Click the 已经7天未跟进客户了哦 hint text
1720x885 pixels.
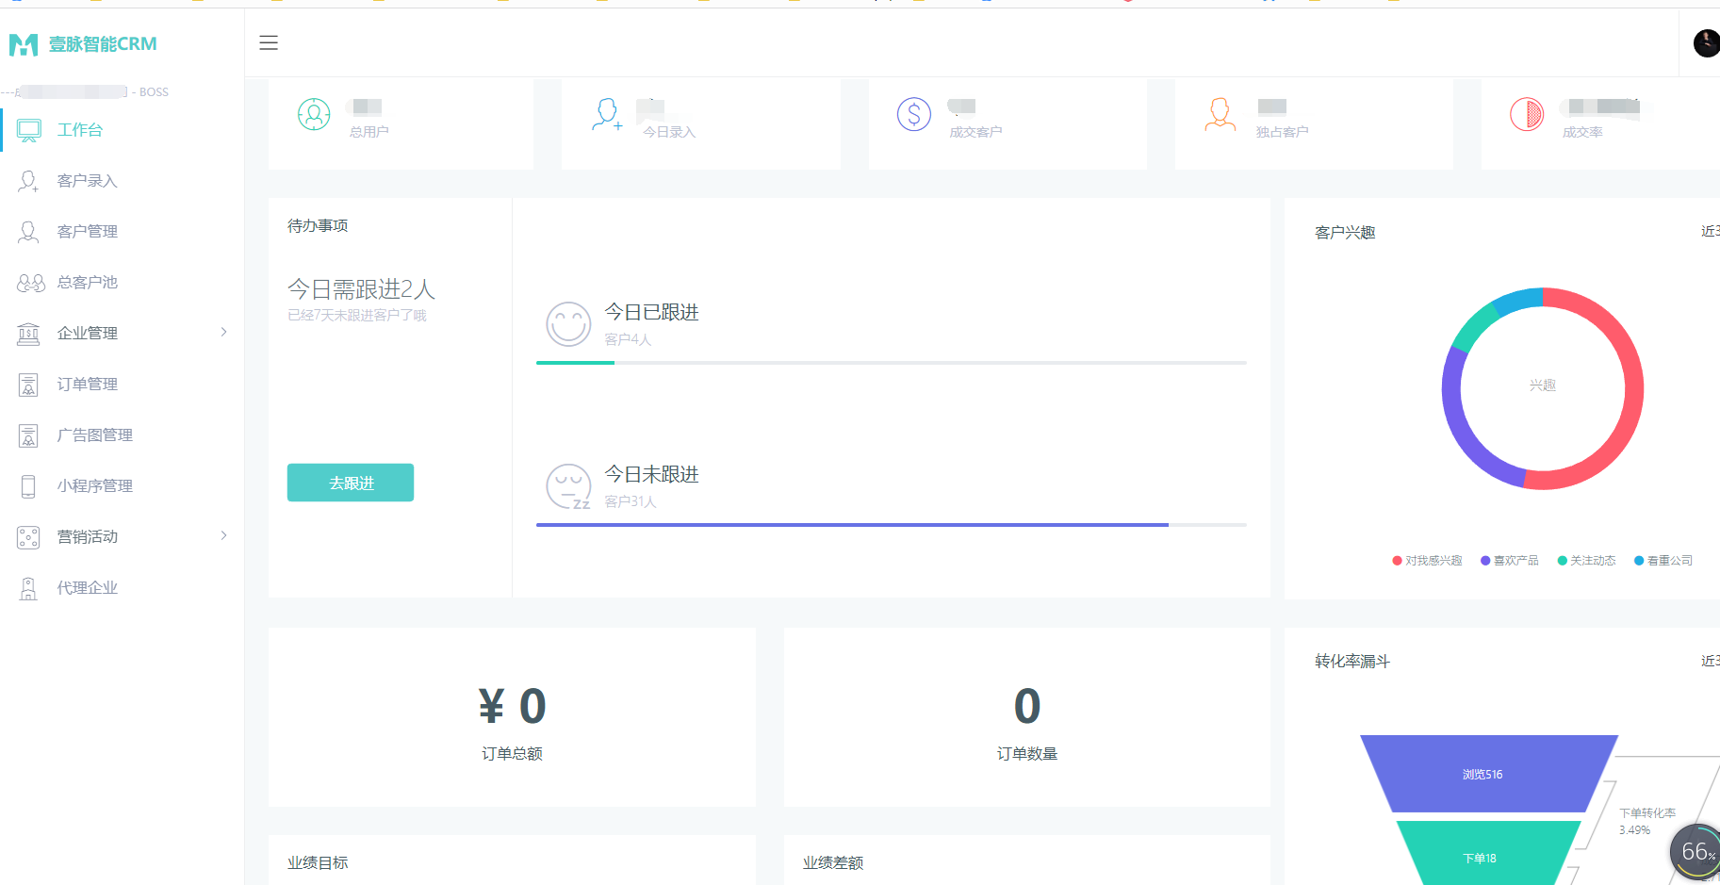tap(357, 315)
